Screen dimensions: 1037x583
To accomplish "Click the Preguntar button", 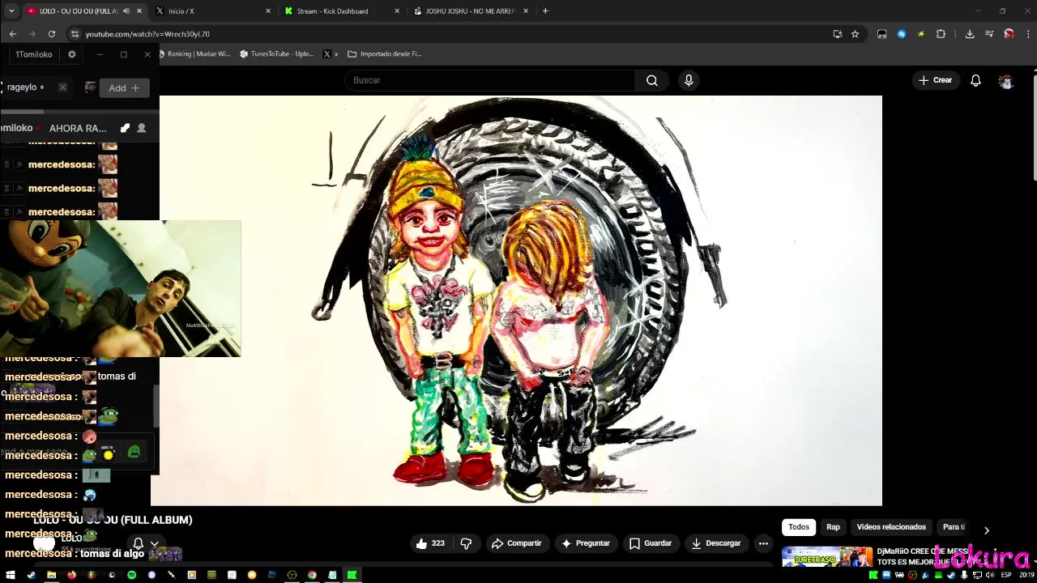I will pos(585,543).
